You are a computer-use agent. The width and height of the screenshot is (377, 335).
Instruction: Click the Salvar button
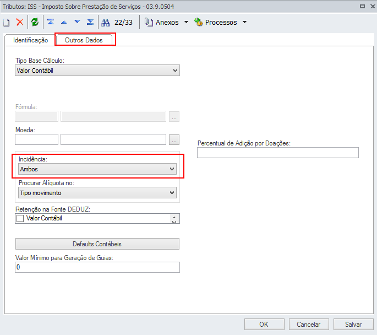353,325
